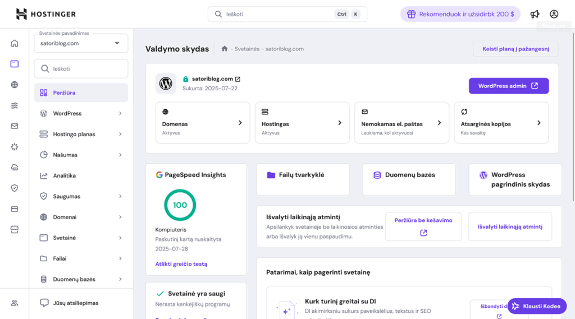Screen dimensions: 575x319
Task: Open the Atsarginės kopijos card
Action: tap(501, 123)
